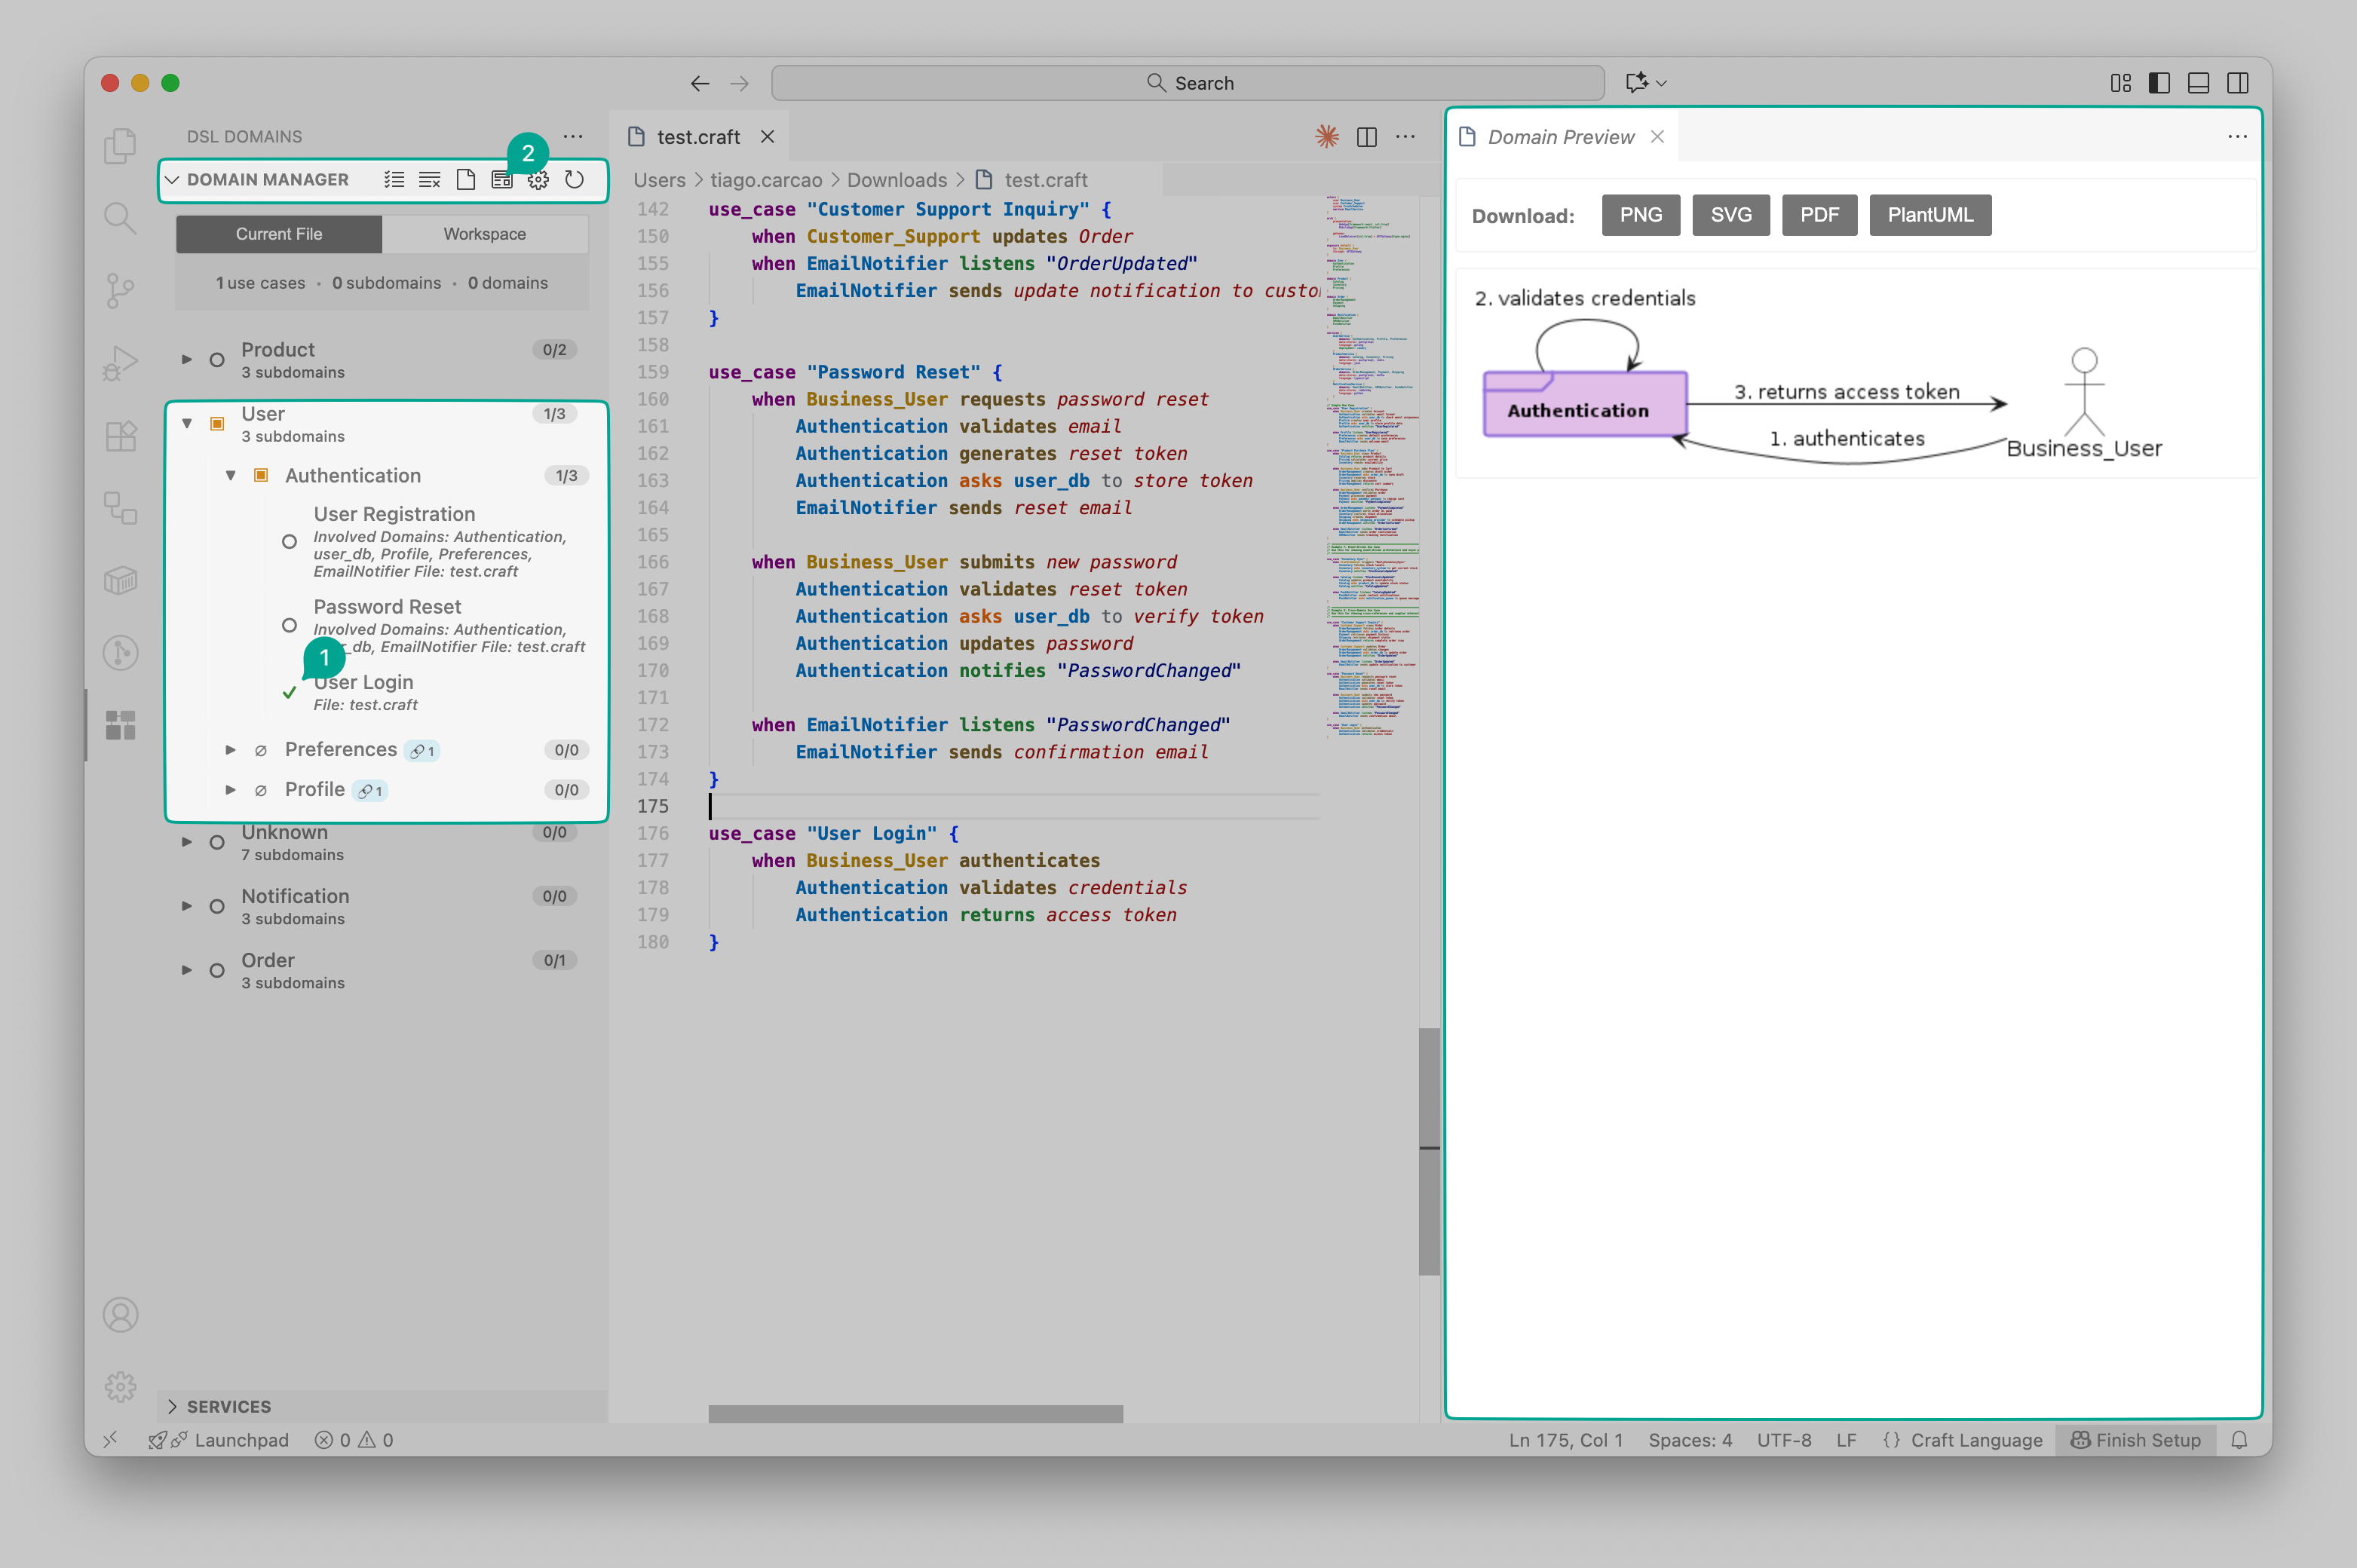The image size is (2357, 1568).
Task: Refresh the Domain Manager tree
Action: click(574, 180)
